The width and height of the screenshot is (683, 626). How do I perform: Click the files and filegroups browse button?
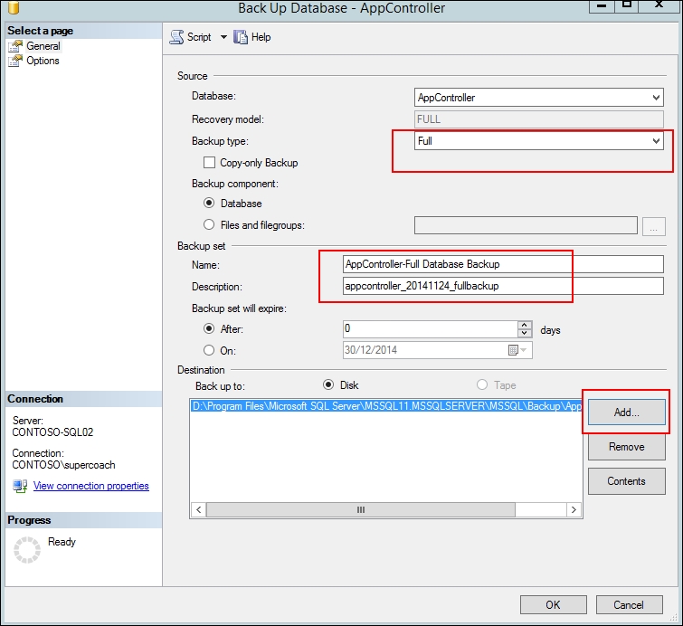pos(653,226)
